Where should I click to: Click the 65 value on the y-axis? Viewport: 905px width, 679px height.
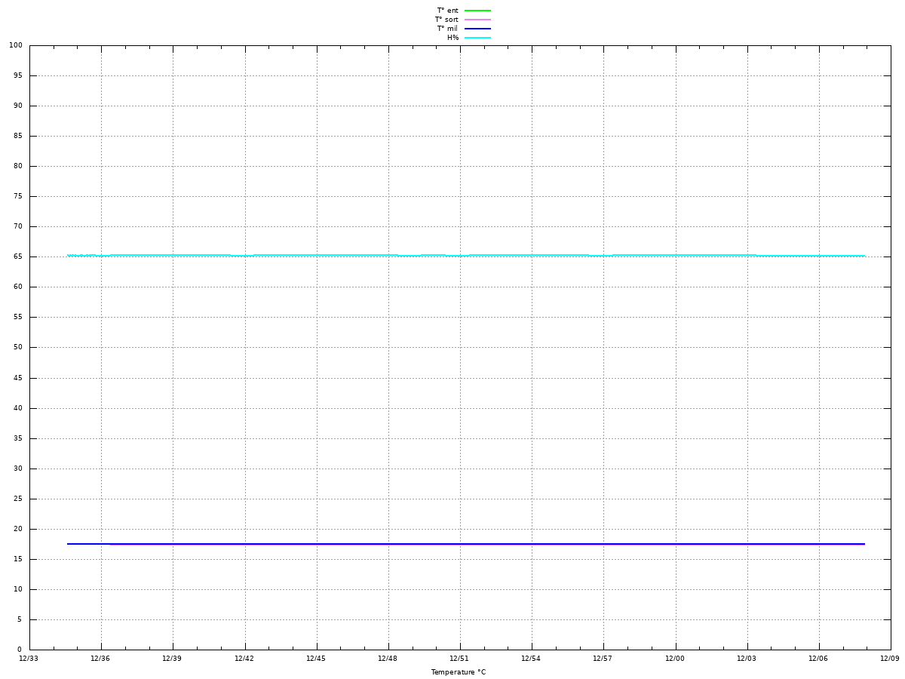pyautogui.click(x=17, y=257)
